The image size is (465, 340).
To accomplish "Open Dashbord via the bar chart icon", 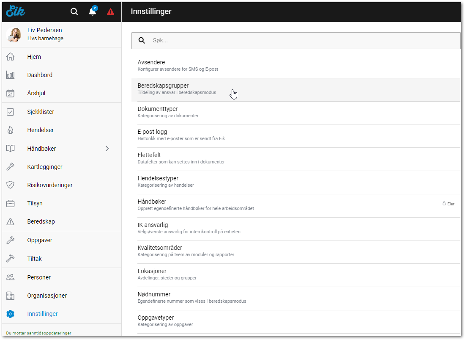I will pyautogui.click(x=11, y=75).
